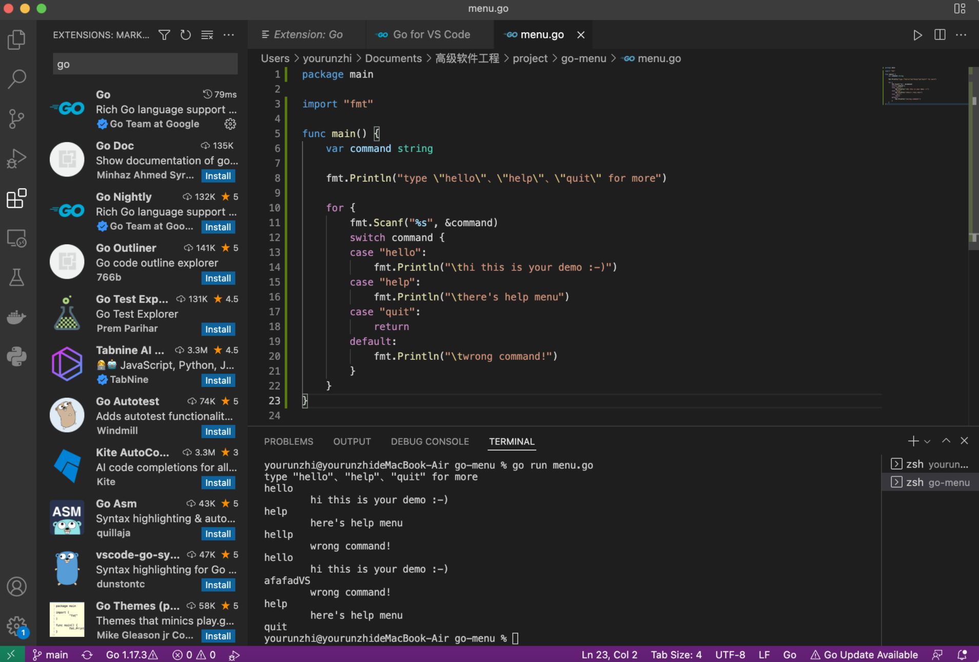Change the Tab Size: 4 setting
979x662 pixels.
tap(676, 655)
